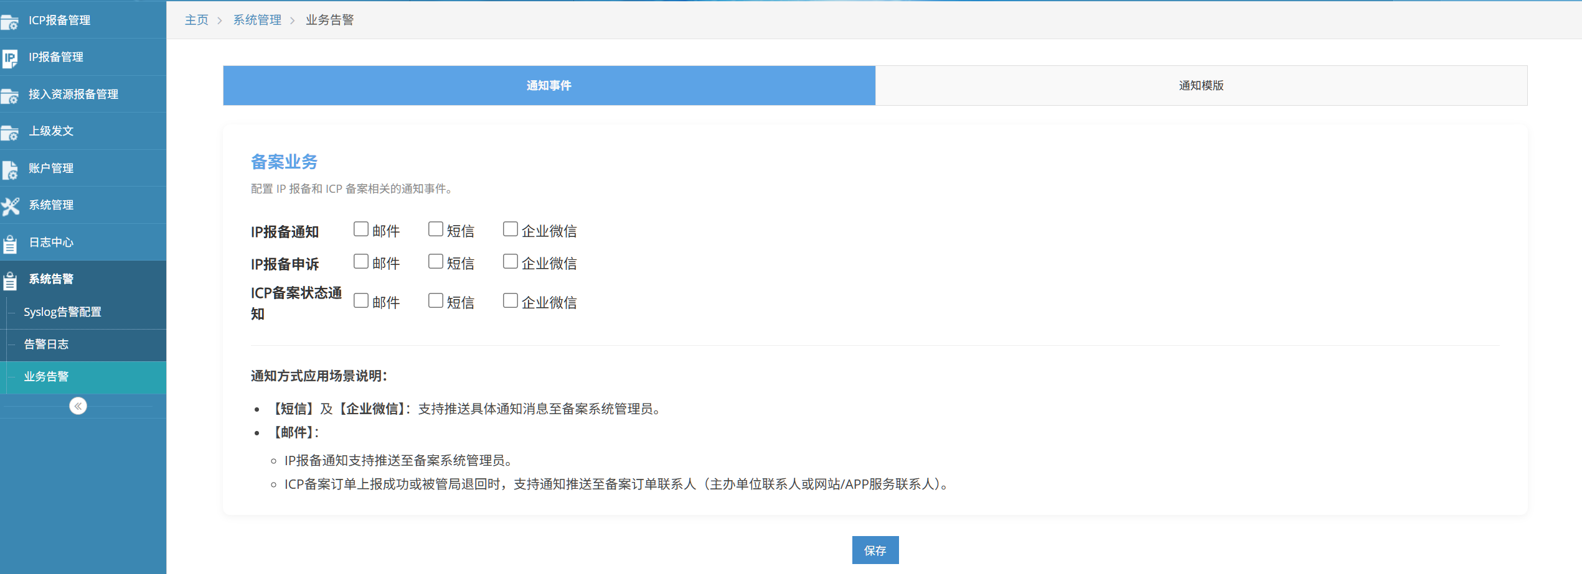
Task: Select the 通知事件 tab
Action: pyautogui.click(x=549, y=86)
